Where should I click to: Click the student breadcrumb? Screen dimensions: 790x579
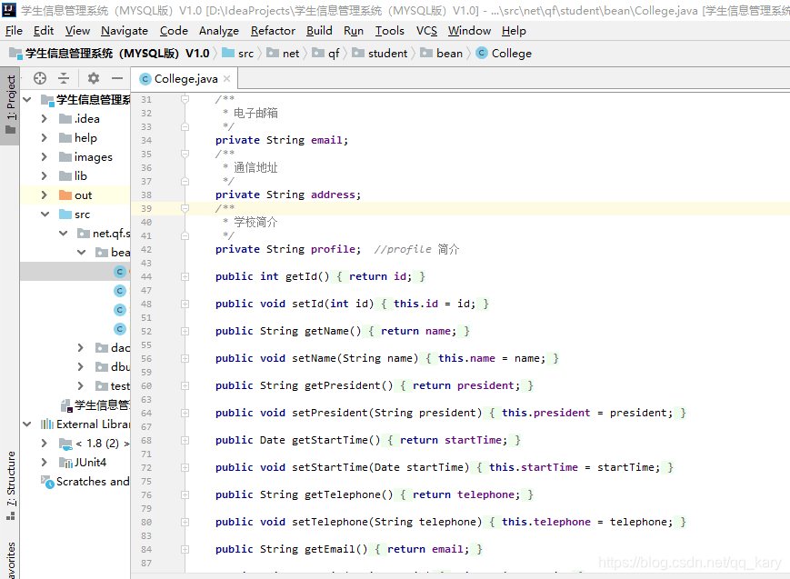pos(379,54)
